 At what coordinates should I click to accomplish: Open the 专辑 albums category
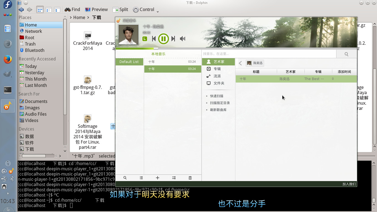218,69
